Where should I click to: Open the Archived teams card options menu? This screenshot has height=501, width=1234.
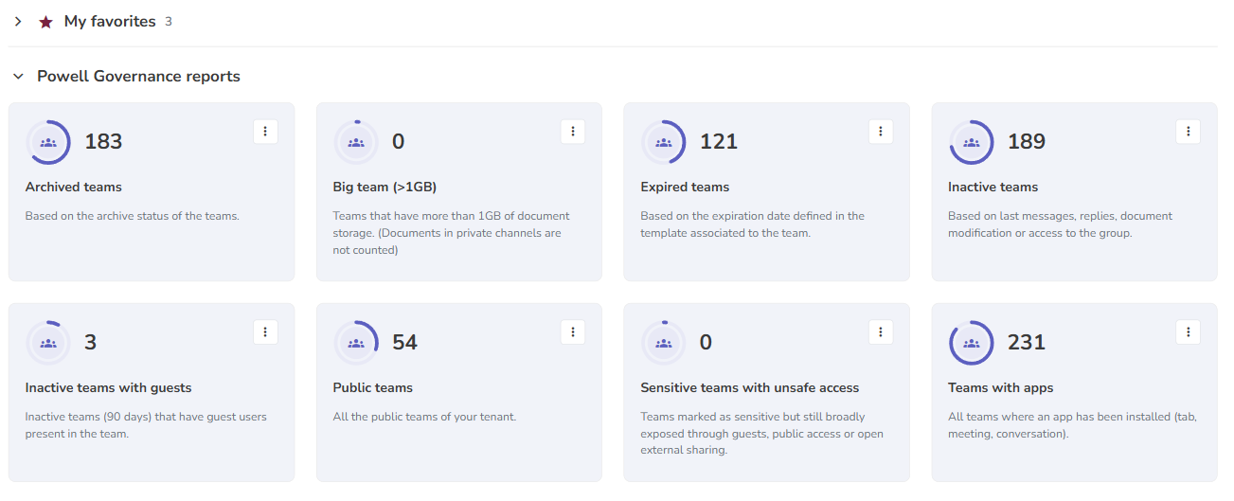coord(265,132)
